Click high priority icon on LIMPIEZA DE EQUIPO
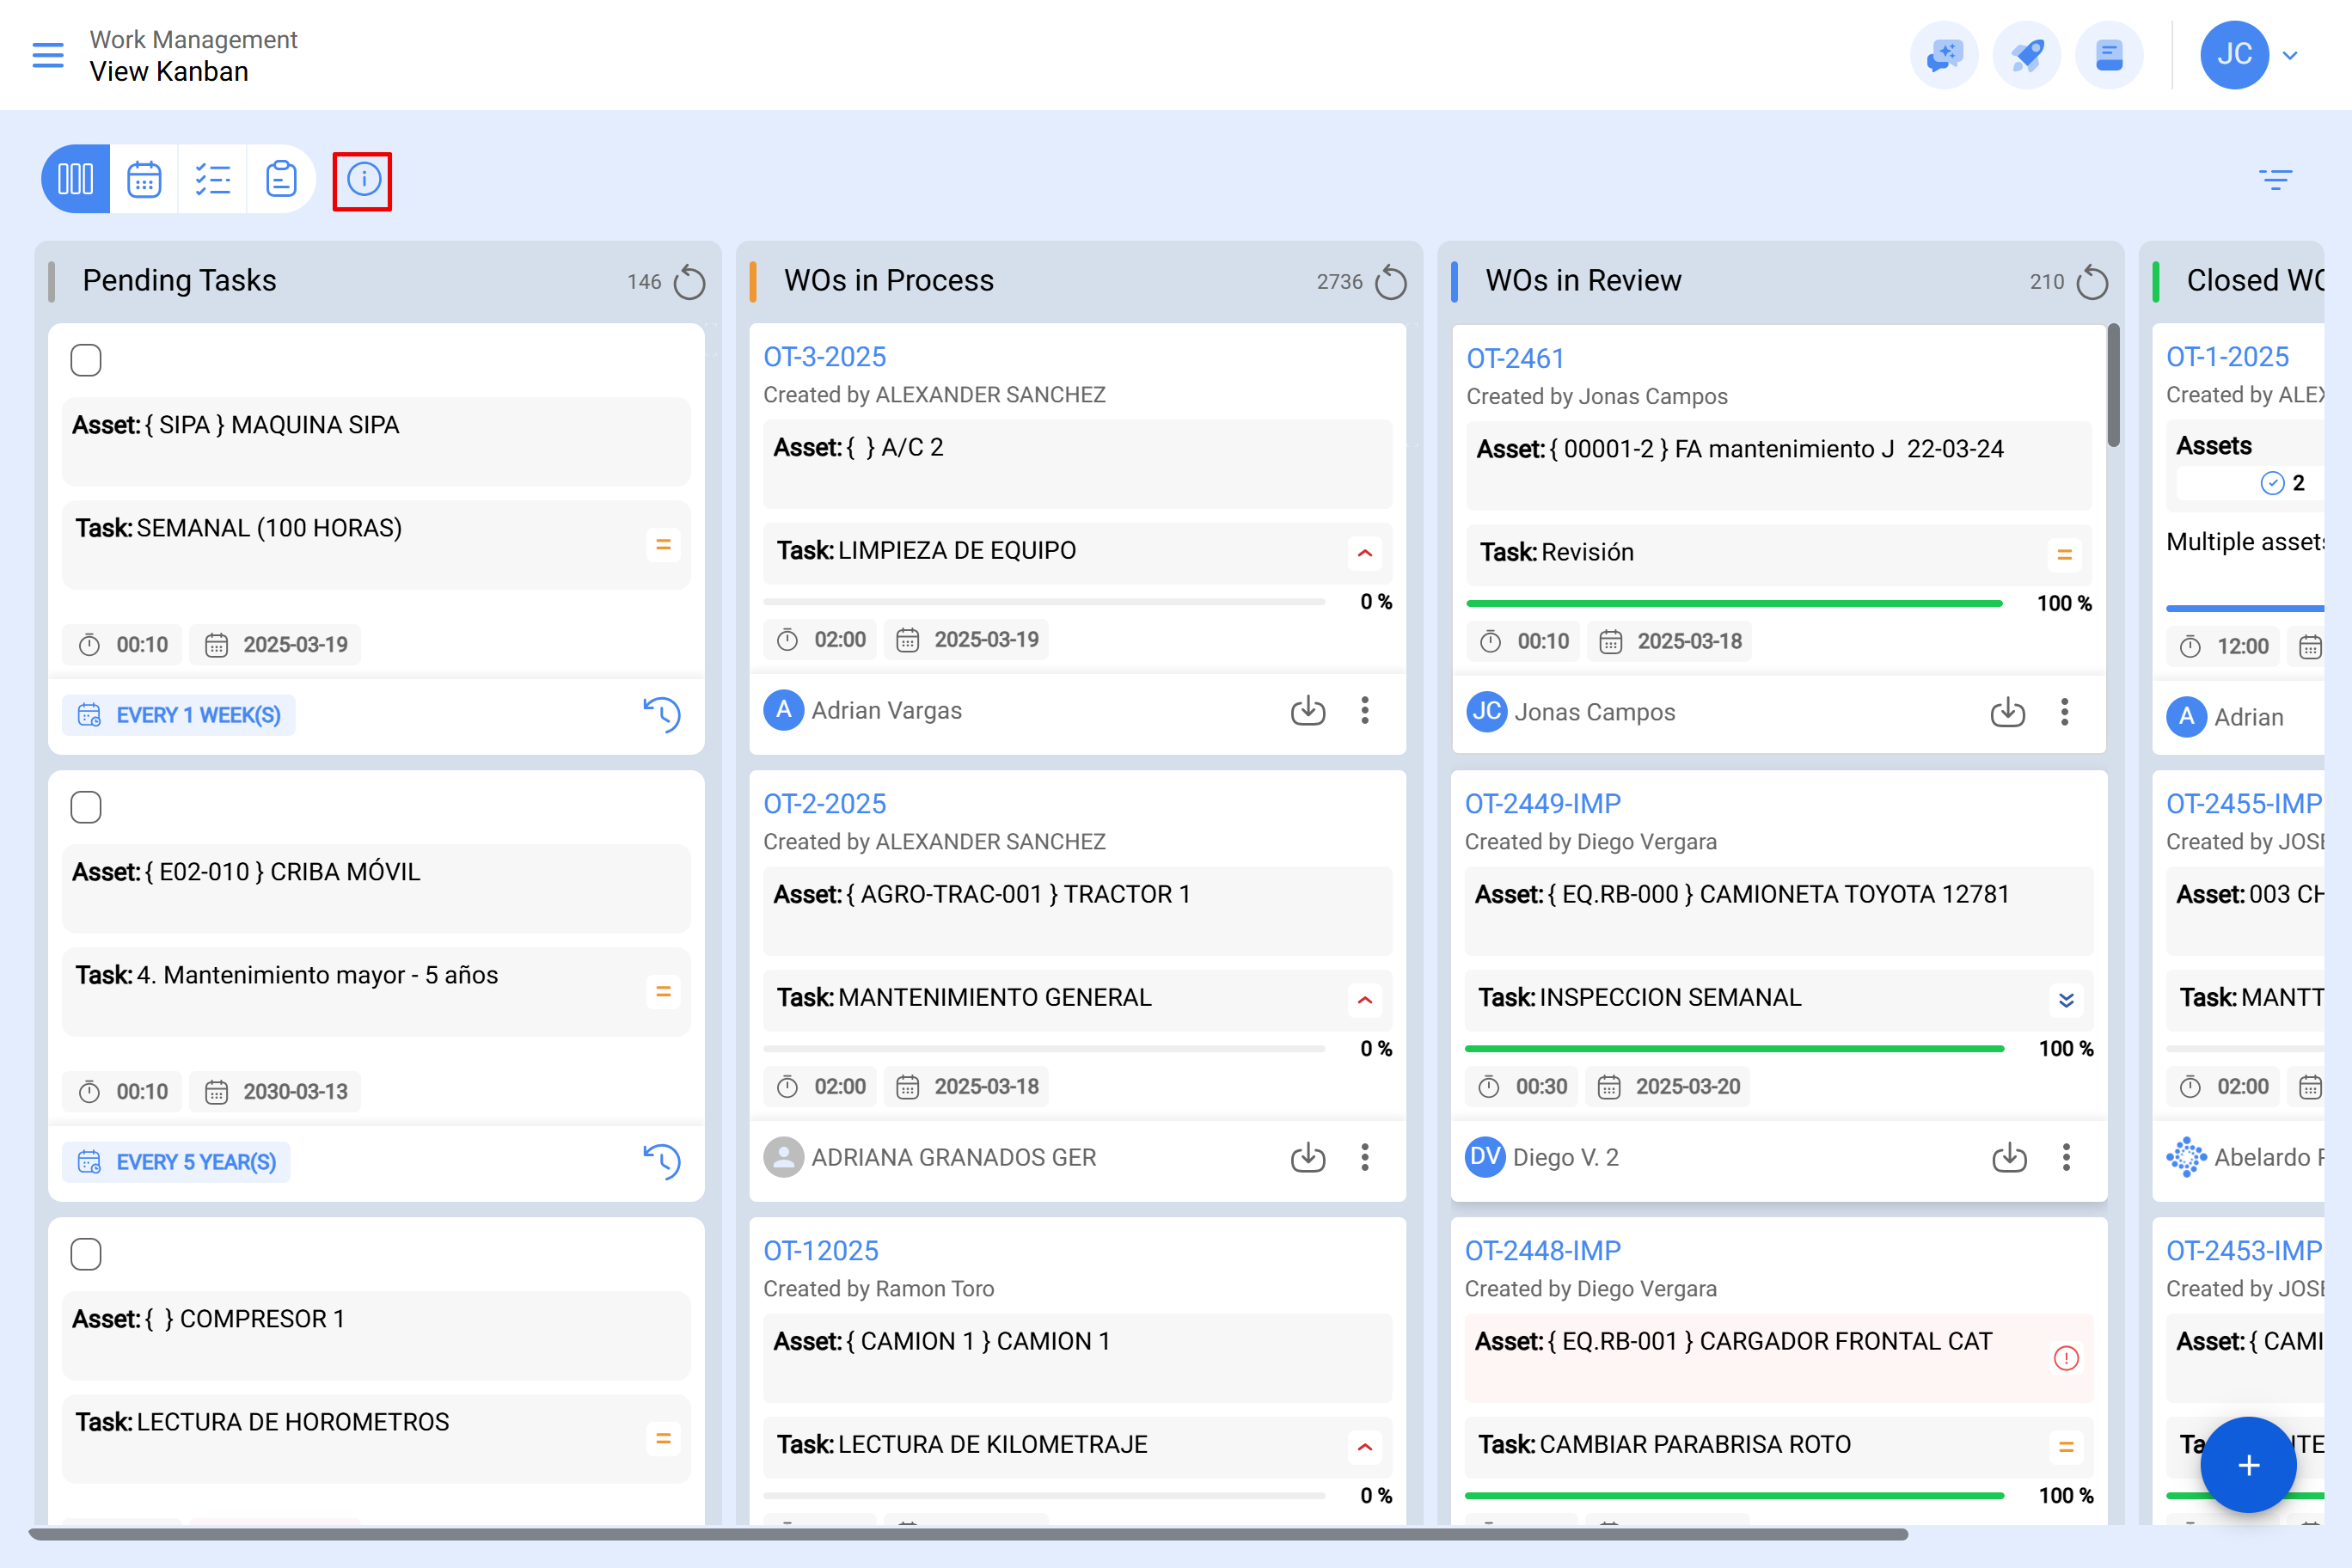Viewport: 2352px width, 1568px height. pyautogui.click(x=1365, y=552)
